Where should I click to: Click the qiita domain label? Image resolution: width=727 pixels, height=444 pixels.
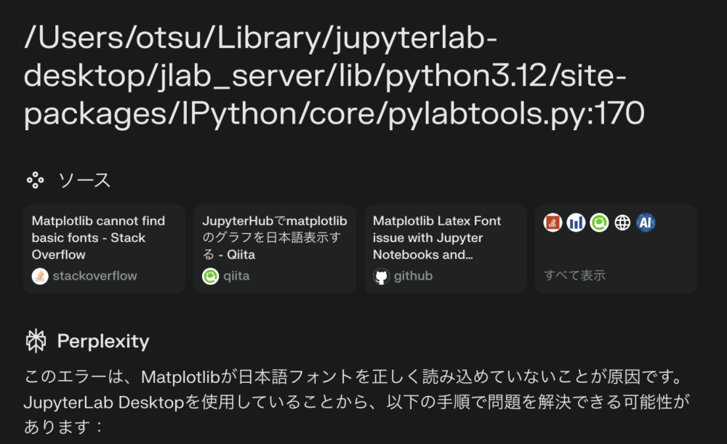coord(236,275)
